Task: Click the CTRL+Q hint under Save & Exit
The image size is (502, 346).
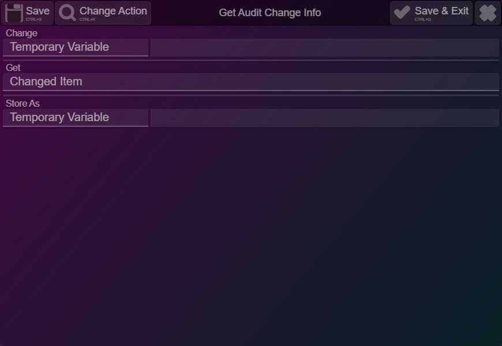Action: tap(422, 20)
